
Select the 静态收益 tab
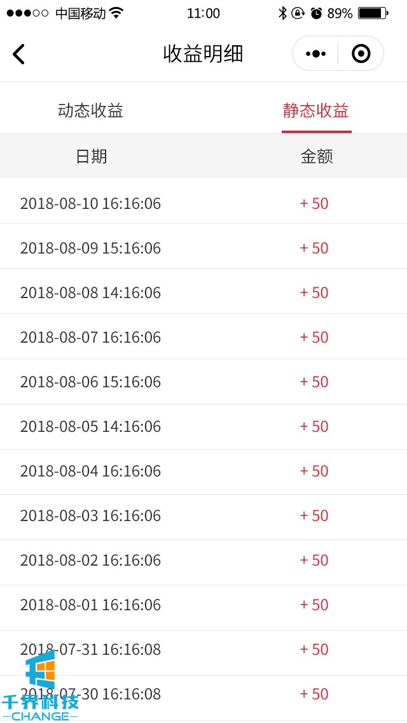click(316, 111)
